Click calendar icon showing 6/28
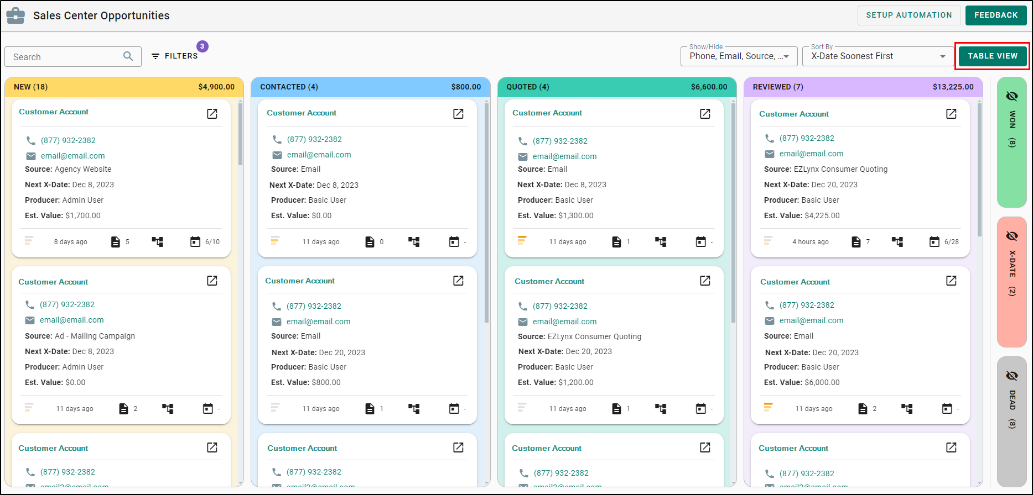1033x495 pixels. click(935, 241)
